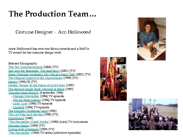Follow Hans Christian Andersen: My Life as a Fairy Tale link
Screen dimensions: 183x137
[x=41, y=74]
